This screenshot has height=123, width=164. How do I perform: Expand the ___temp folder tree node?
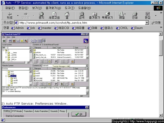tap(6, 53)
